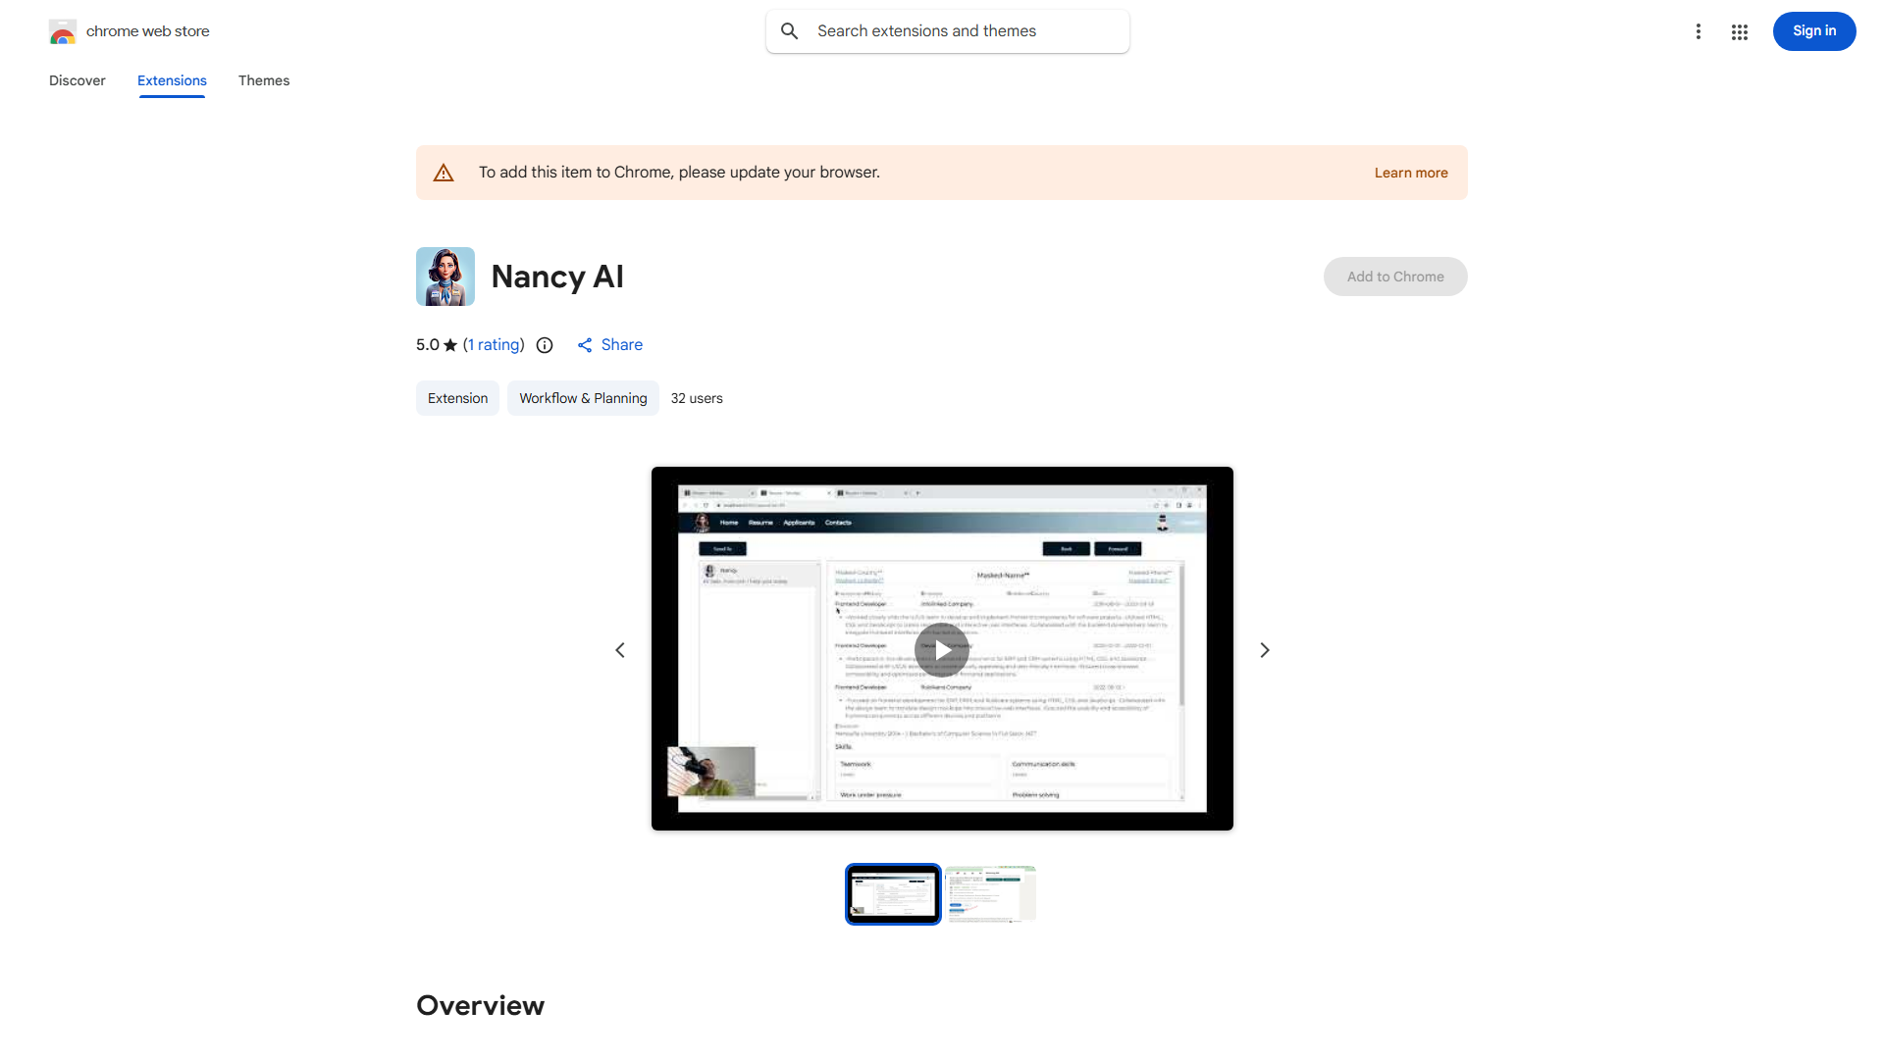Click the search magnifier icon
Screen dimensions: 1884x1059
pos(790,31)
